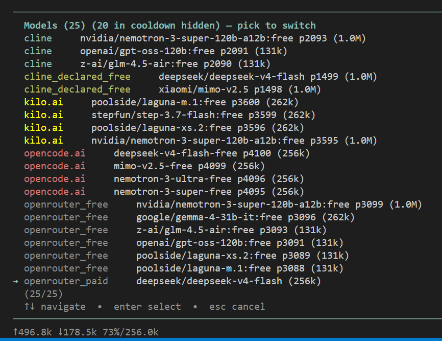Choose openrouter_free poolside/laguna-m.1:free p3088 entry
Viewport: 442px width, 341px height.
[x=184, y=268]
